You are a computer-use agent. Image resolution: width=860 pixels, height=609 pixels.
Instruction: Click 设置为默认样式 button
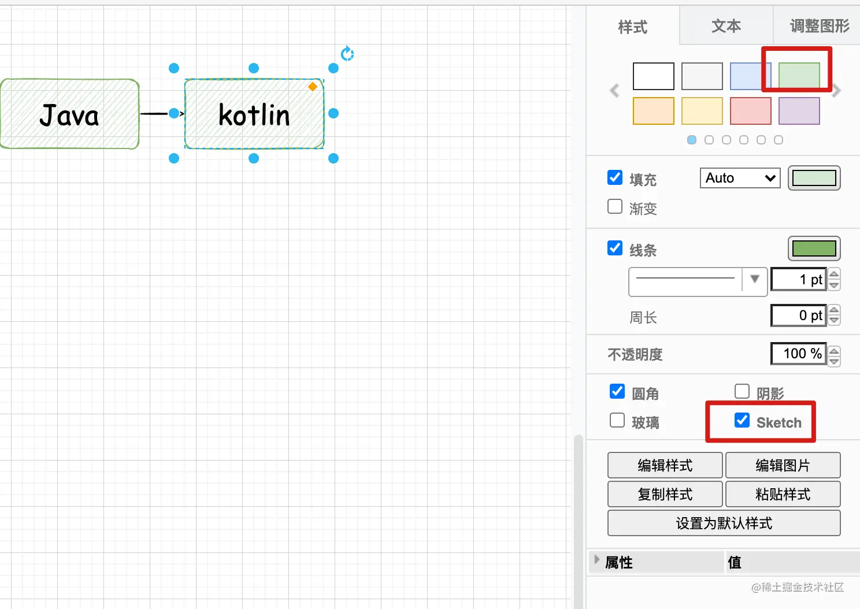(x=724, y=523)
